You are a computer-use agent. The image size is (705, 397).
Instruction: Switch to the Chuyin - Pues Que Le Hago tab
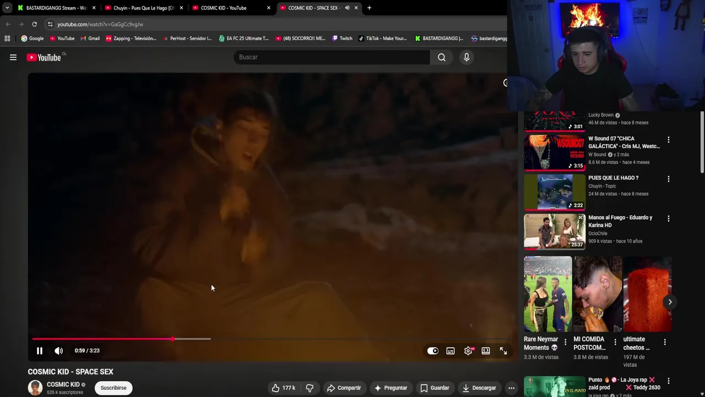click(x=143, y=8)
